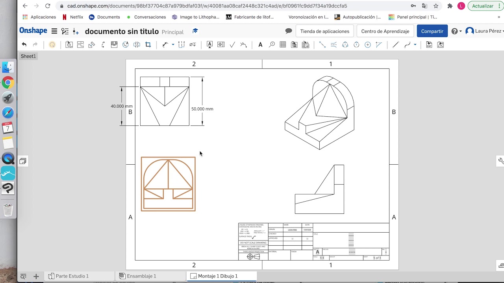This screenshot has height=283, width=504.
Task: Open Tienda de aplicaciones
Action: 324,31
